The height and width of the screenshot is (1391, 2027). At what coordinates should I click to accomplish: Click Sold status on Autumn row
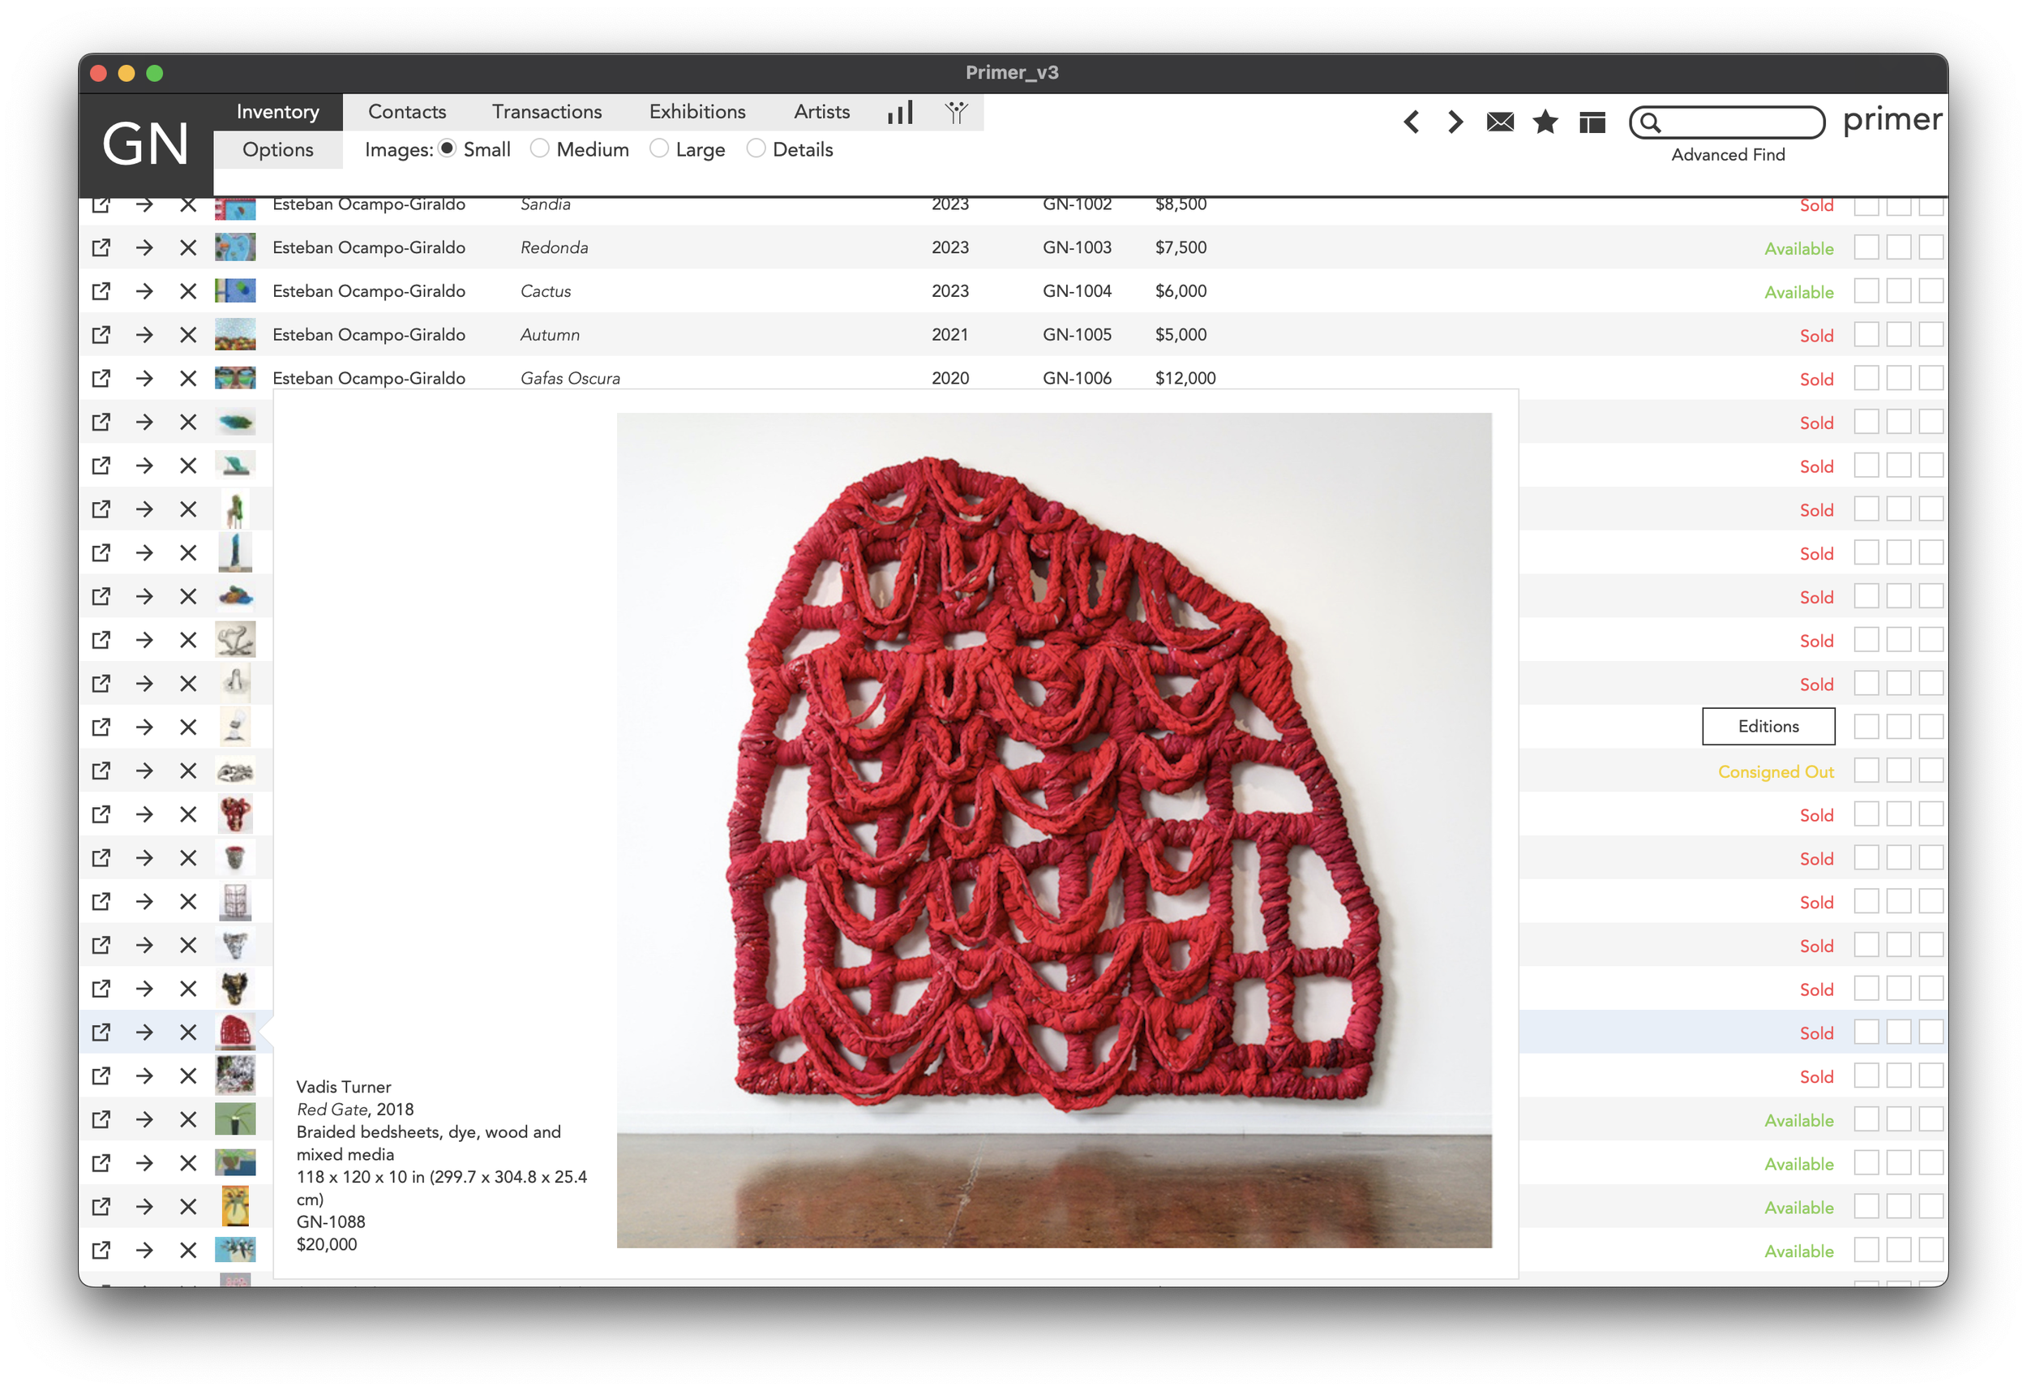(1817, 336)
